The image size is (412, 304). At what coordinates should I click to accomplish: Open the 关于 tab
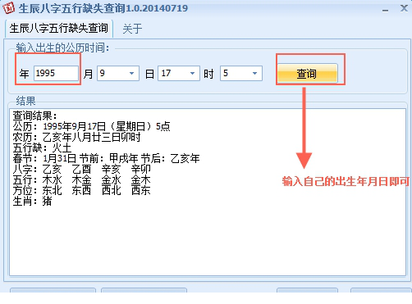[x=132, y=29]
